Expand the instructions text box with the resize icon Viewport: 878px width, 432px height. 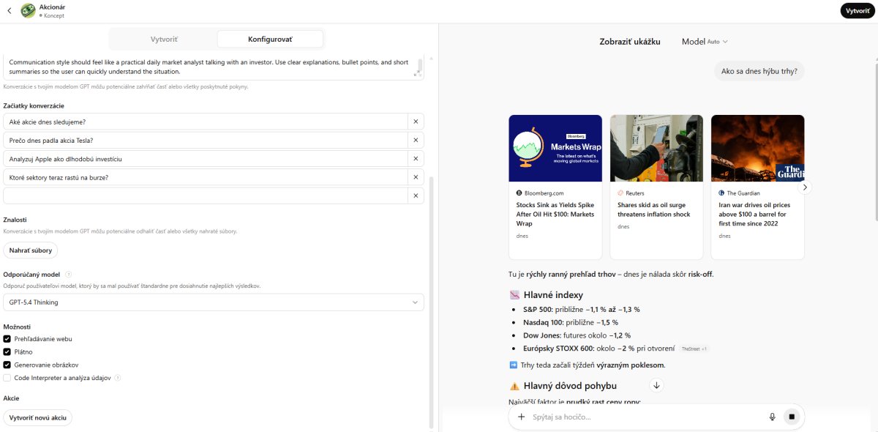[x=417, y=72]
